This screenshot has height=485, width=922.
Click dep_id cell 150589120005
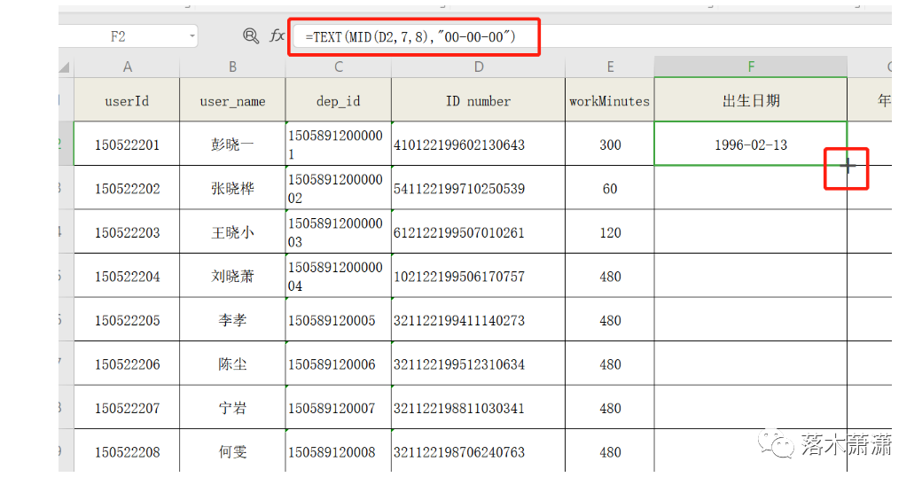[338, 320]
